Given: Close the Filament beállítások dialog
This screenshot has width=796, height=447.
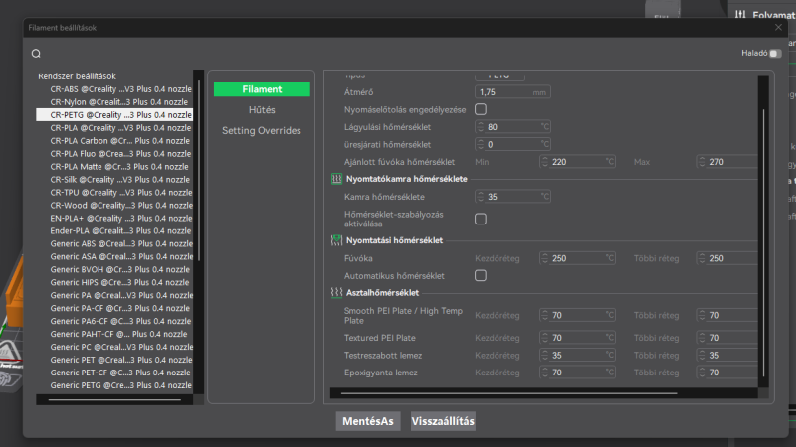Looking at the screenshot, I should tap(778, 28).
